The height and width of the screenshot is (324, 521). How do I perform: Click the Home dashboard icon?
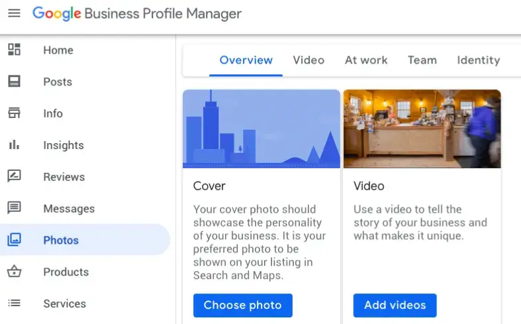[x=14, y=50]
